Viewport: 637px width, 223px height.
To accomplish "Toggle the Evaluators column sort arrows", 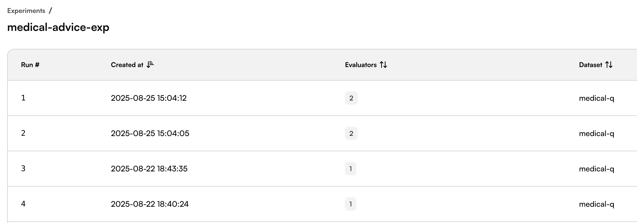I will tap(383, 65).
